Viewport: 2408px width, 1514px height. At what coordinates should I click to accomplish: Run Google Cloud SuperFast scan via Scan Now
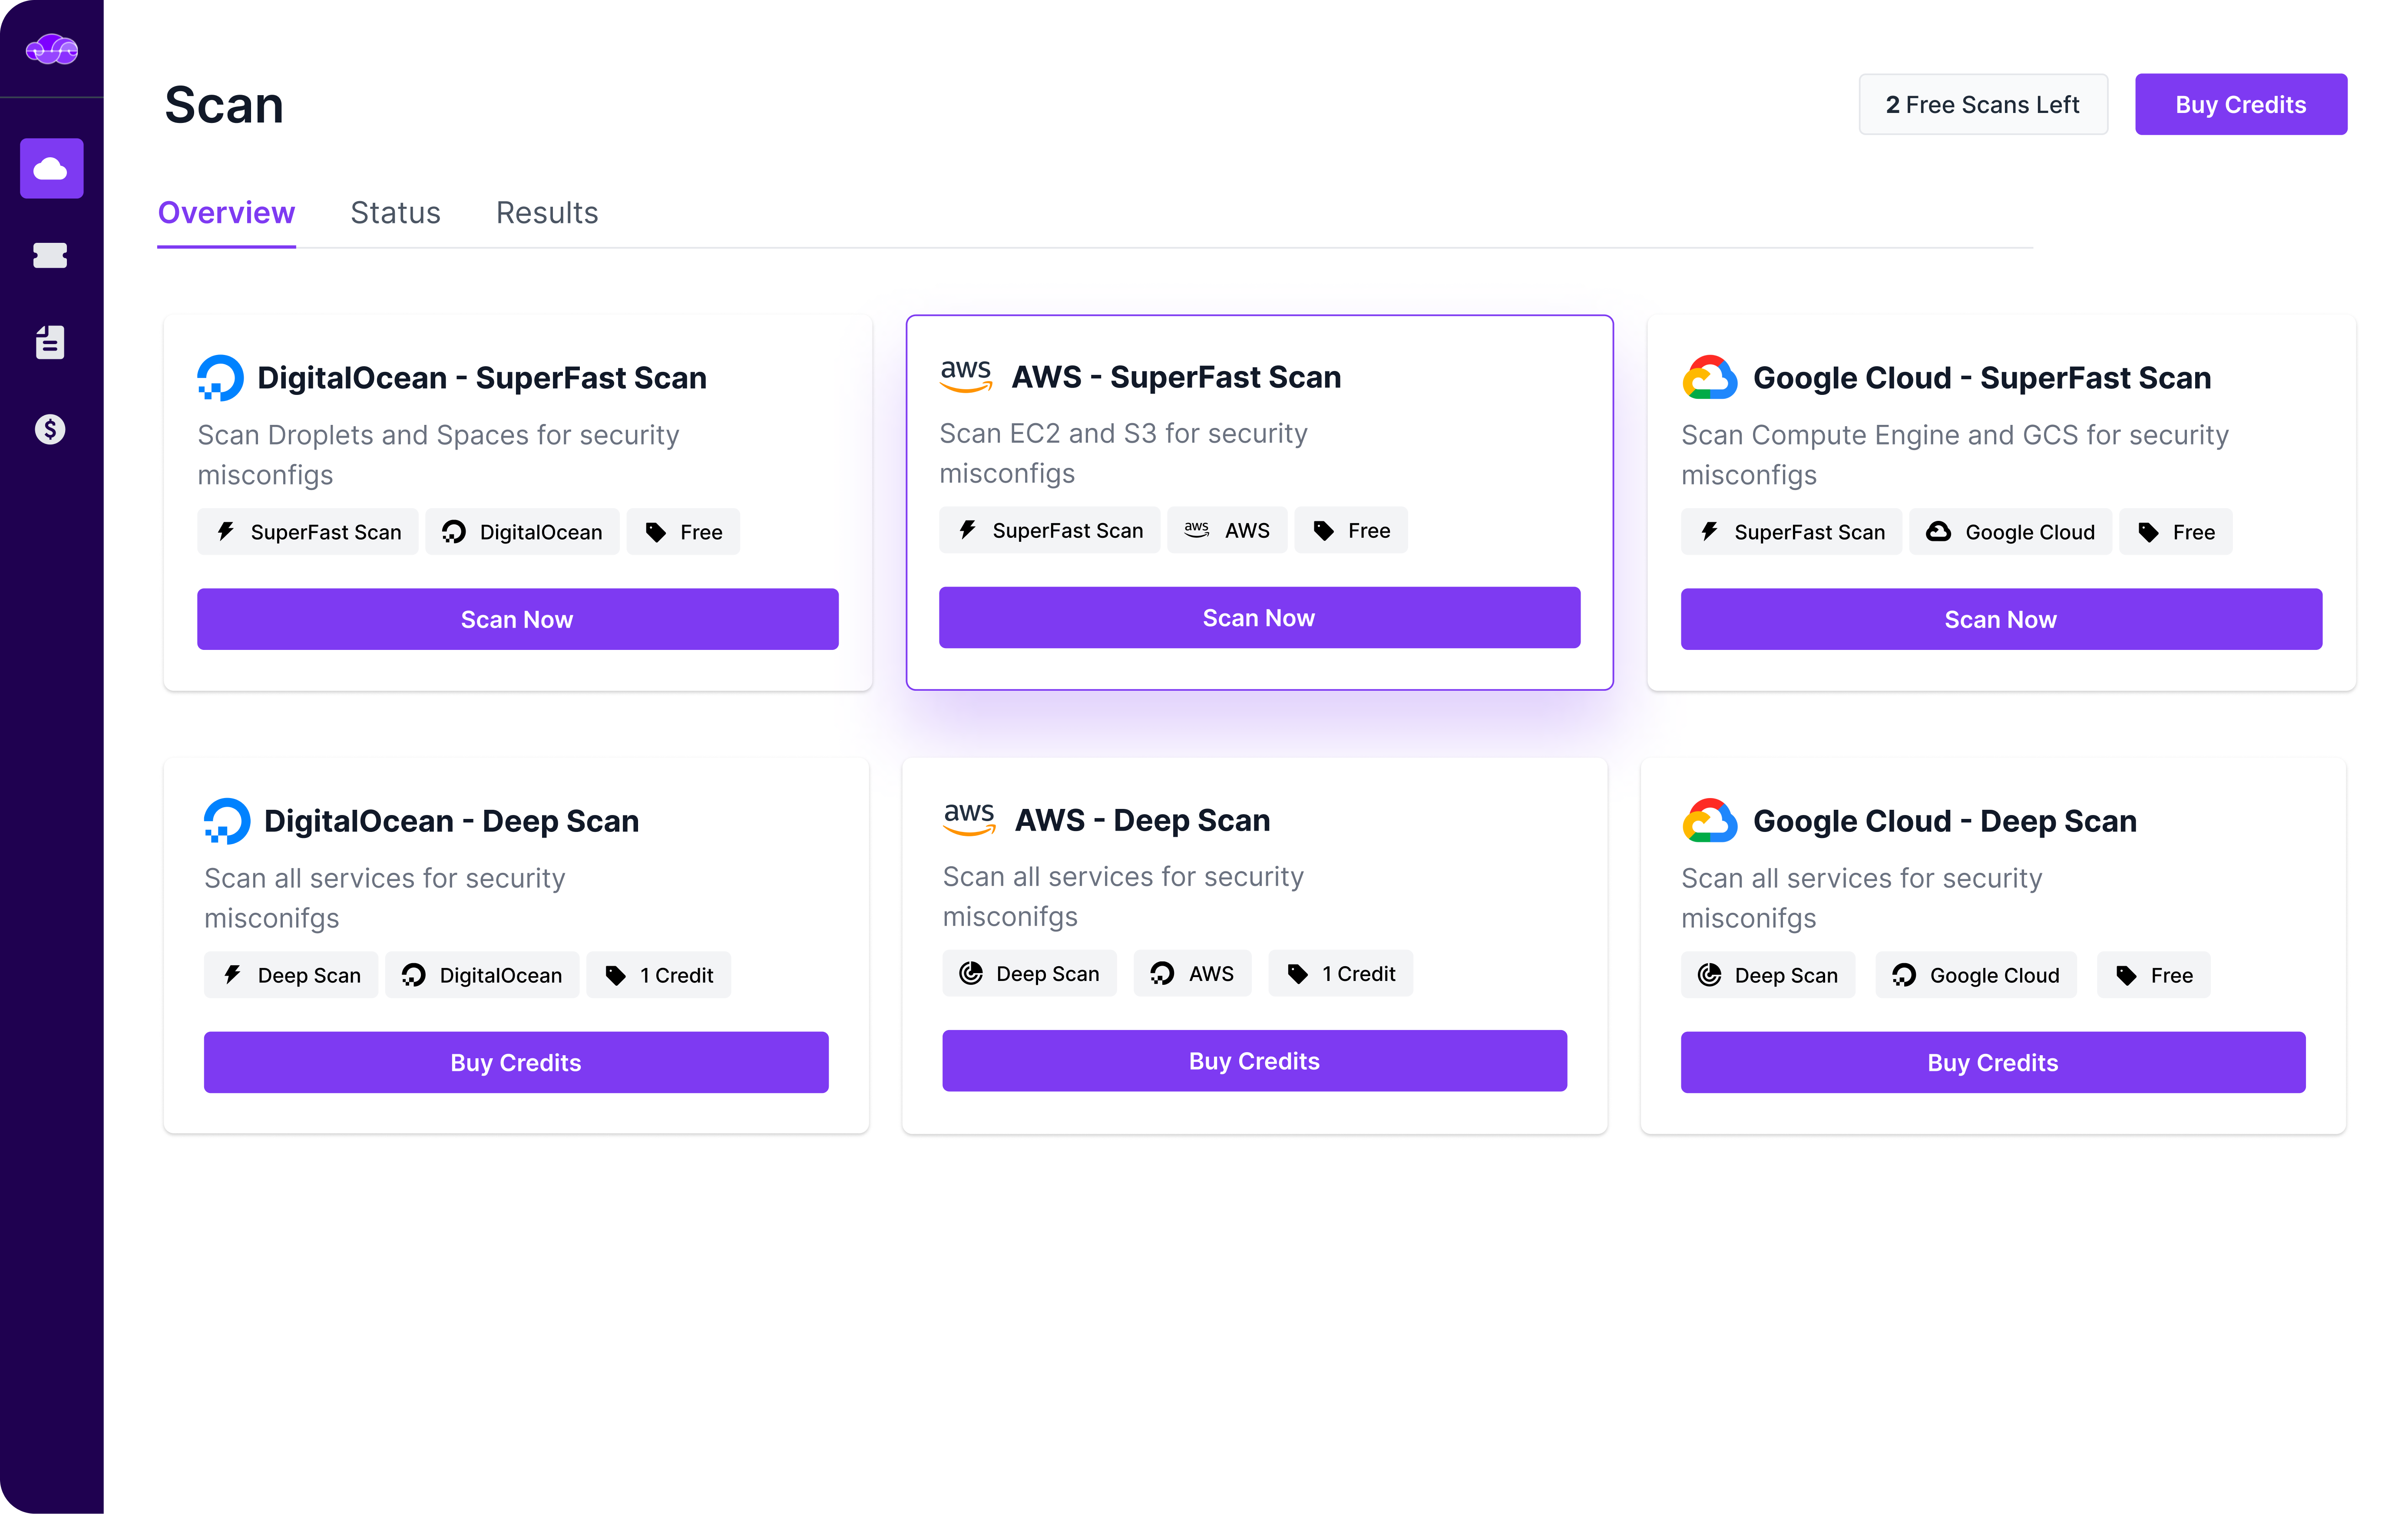point(2000,620)
